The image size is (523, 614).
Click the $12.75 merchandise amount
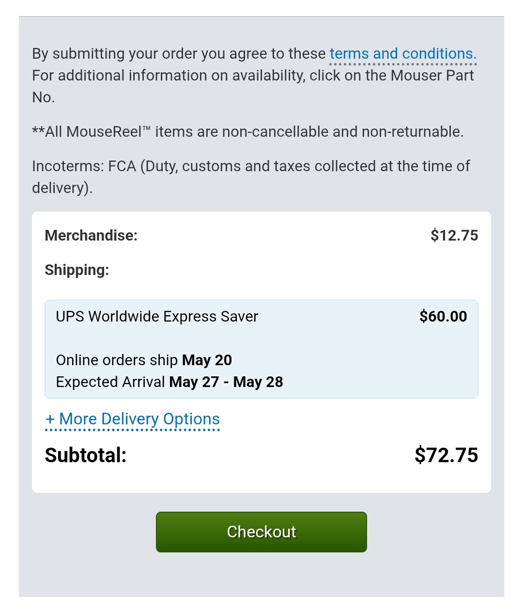point(454,235)
